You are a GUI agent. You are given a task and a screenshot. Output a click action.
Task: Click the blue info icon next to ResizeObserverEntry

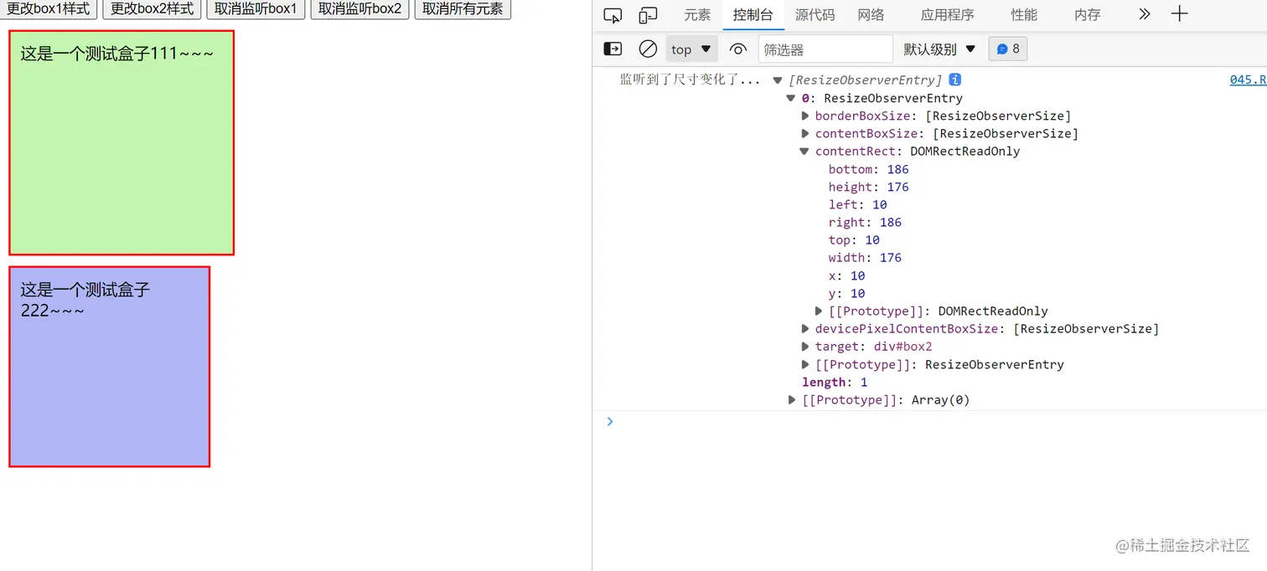[x=954, y=80]
